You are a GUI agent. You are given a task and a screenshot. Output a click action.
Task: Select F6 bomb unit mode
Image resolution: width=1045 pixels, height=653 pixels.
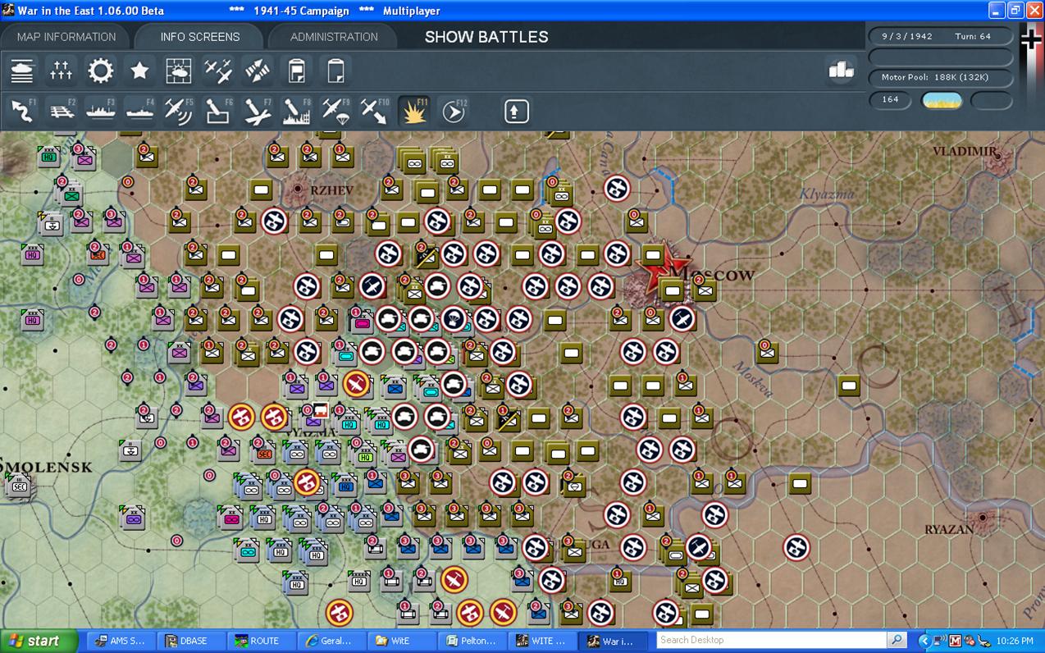pyautogui.click(x=218, y=111)
